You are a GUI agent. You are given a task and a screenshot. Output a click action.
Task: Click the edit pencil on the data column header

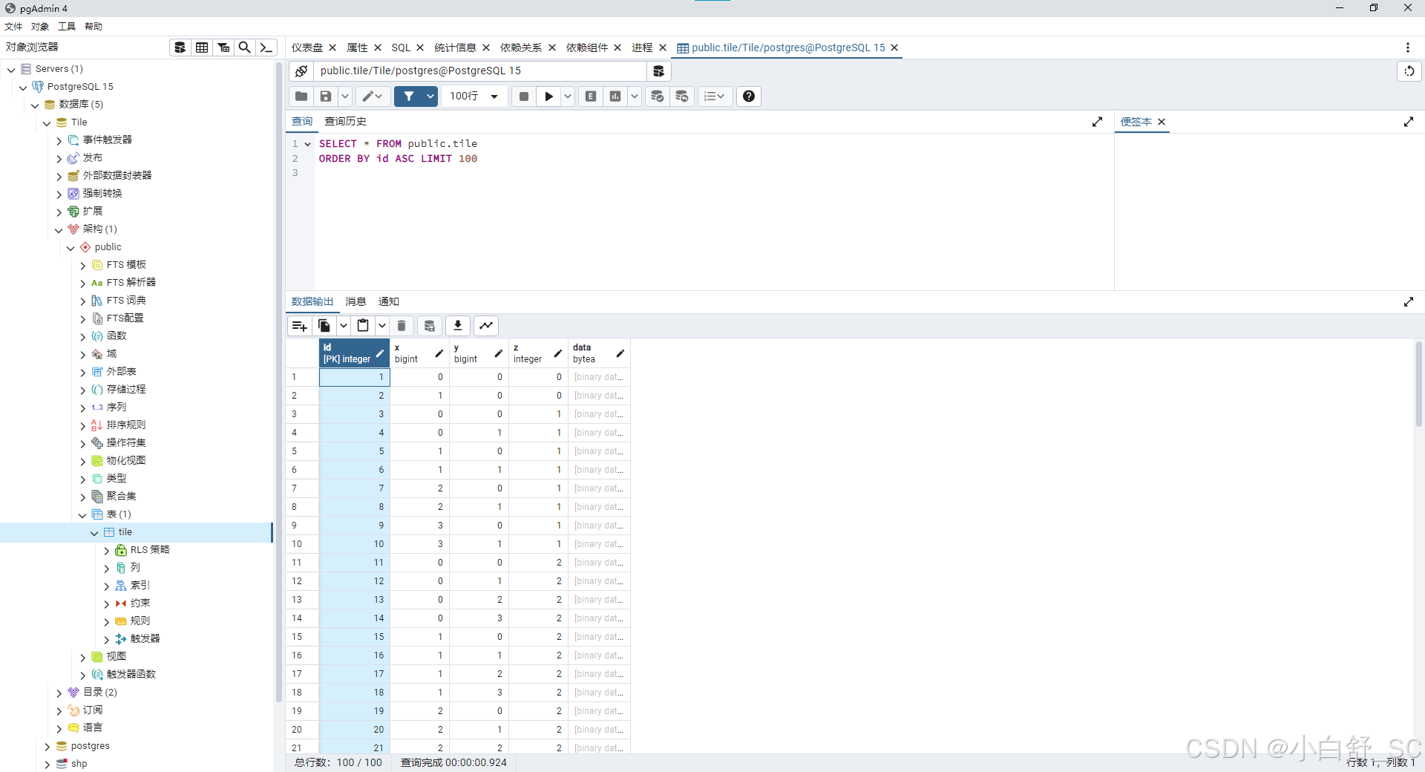click(620, 353)
